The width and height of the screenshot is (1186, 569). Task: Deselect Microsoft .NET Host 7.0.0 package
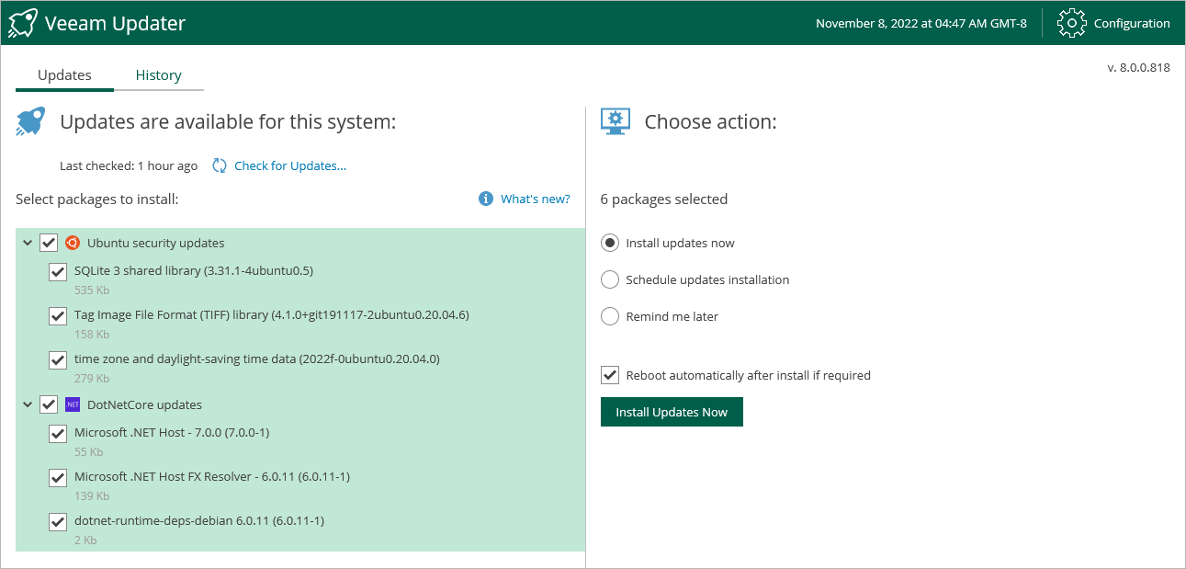tap(58, 433)
